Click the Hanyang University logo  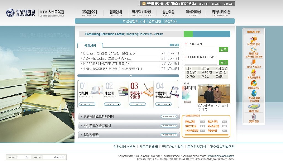click(20, 13)
